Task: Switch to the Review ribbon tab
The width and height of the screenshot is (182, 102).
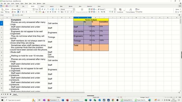Action: [71, 6]
